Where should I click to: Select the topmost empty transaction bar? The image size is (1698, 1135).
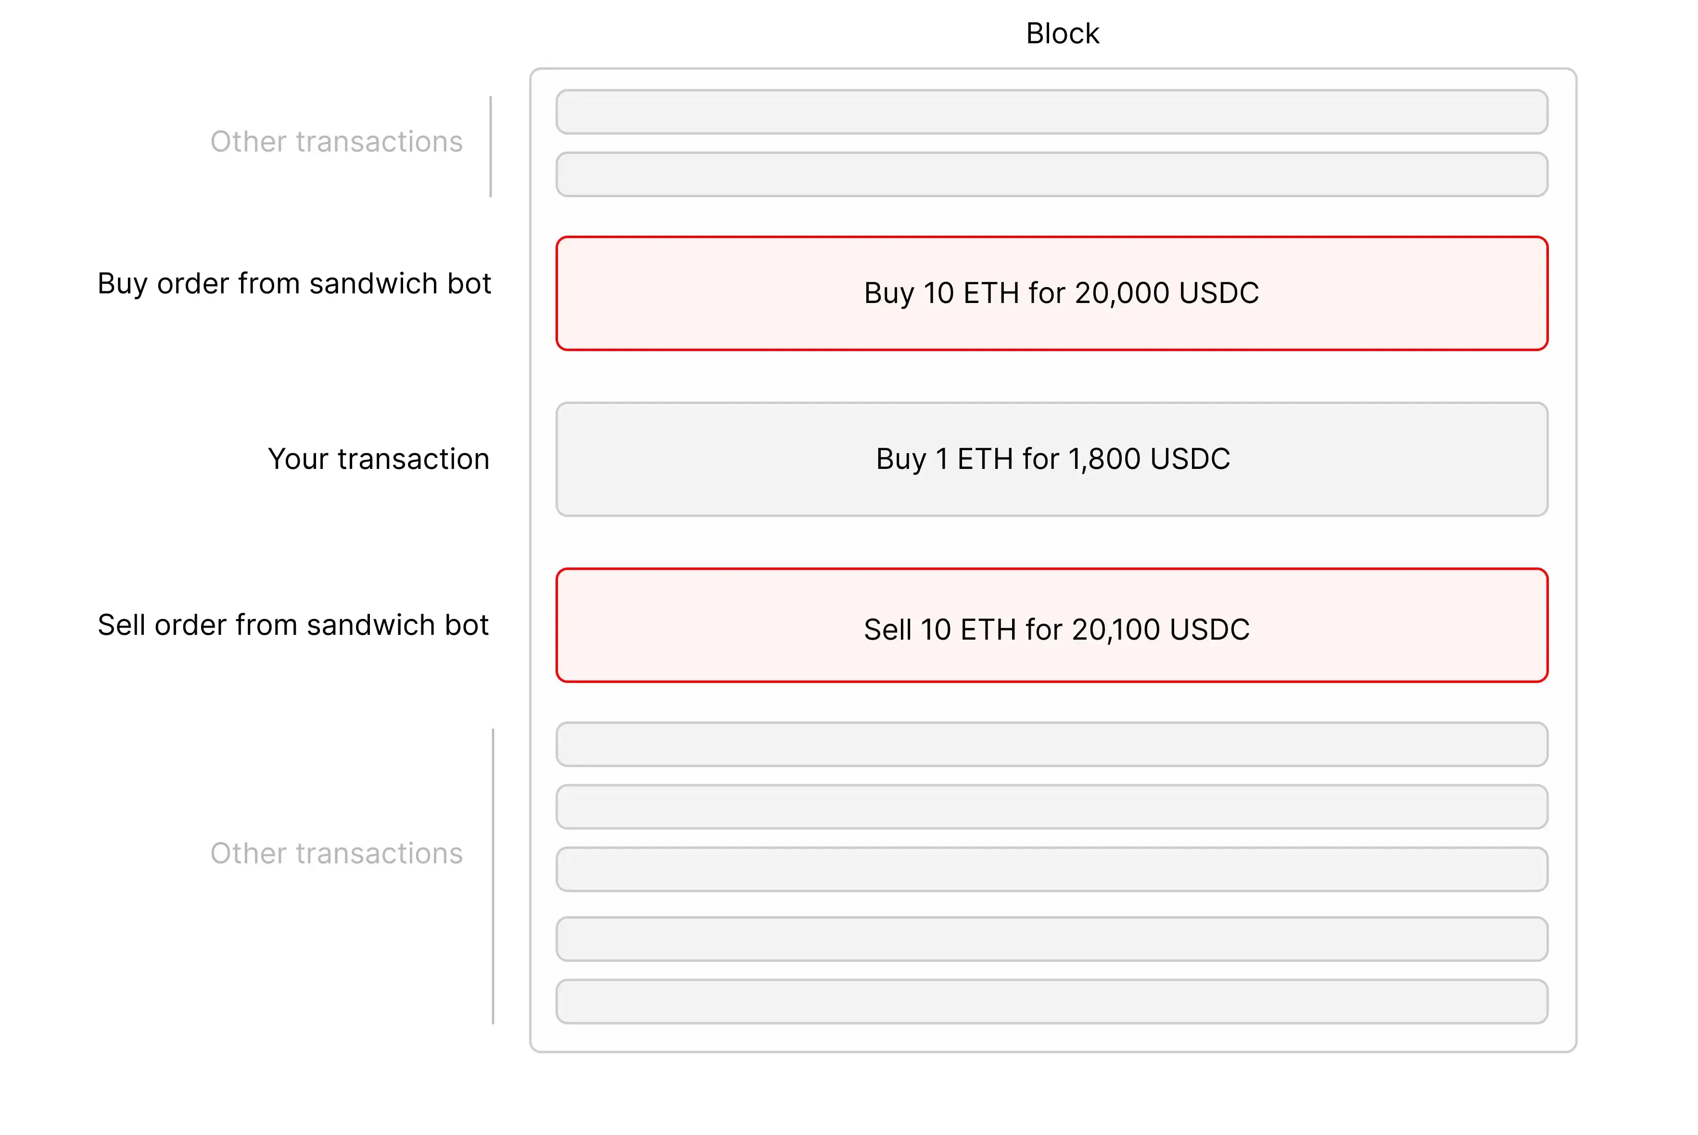pos(1051,112)
